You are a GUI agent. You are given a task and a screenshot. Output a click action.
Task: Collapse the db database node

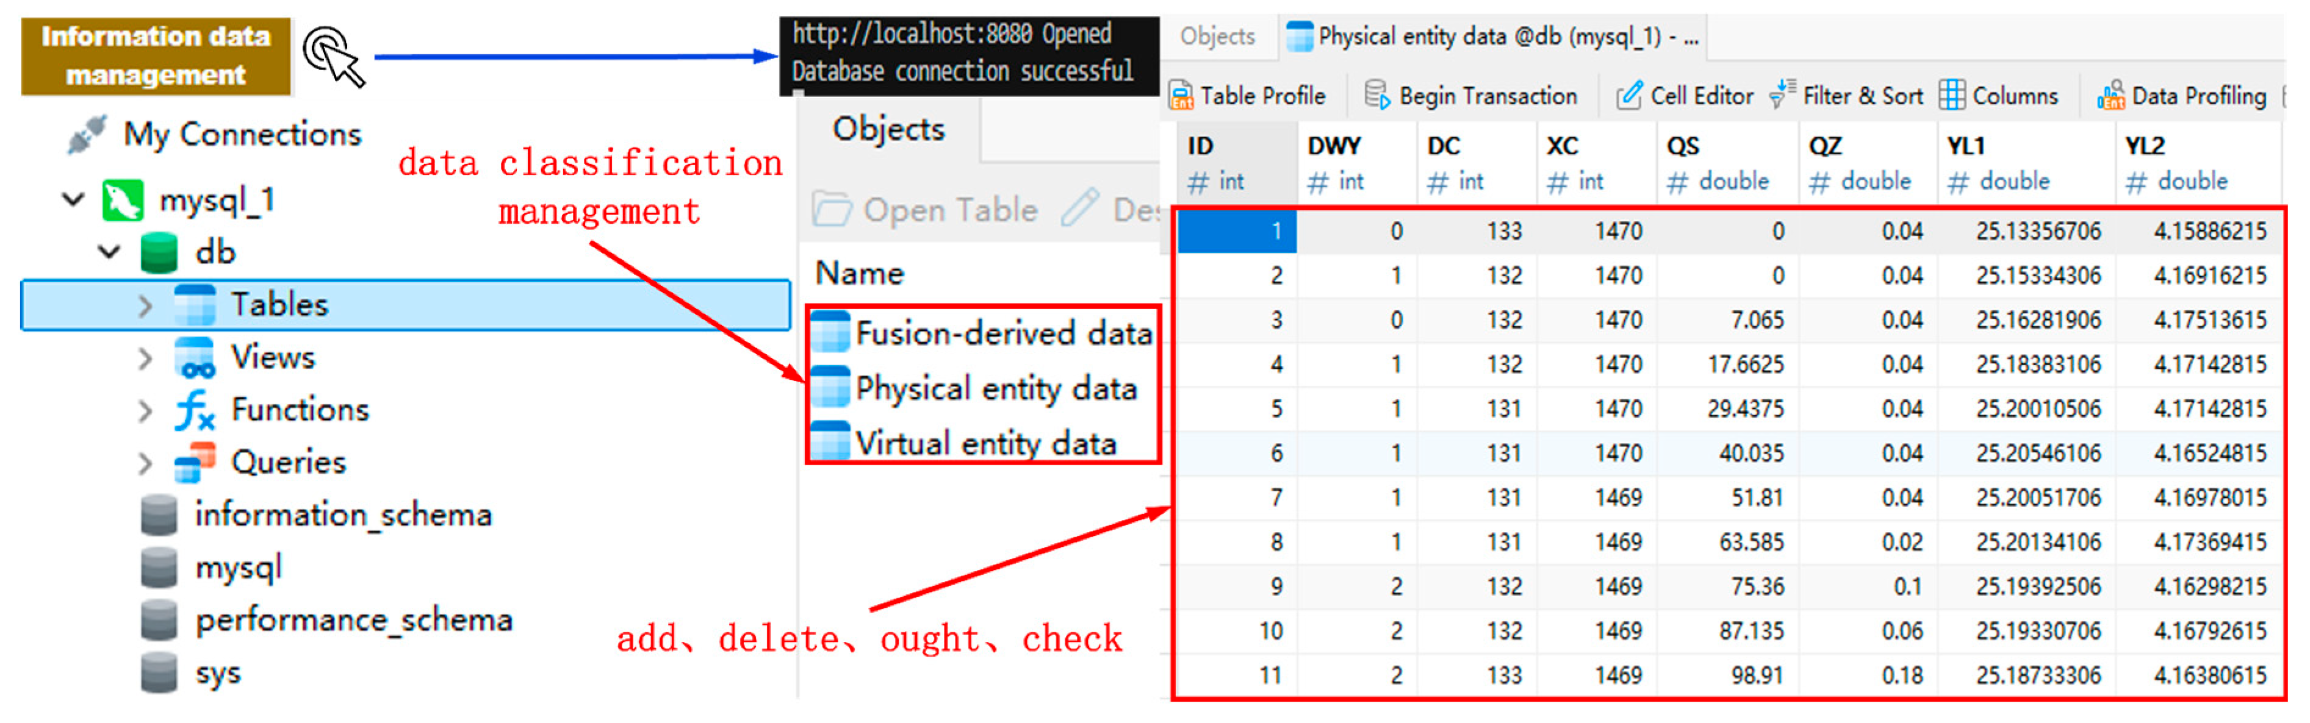109,252
